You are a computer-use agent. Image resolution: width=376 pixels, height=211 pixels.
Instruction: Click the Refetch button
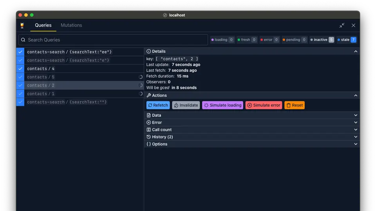point(158,105)
